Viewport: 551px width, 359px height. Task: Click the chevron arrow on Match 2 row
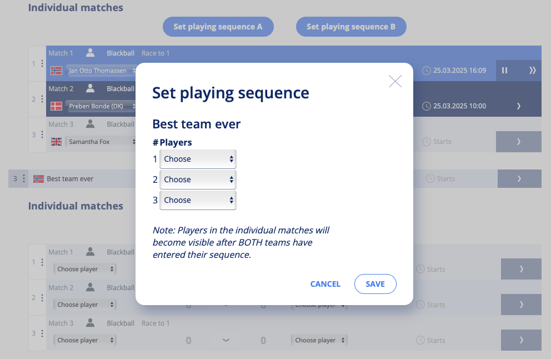click(x=519, y=106)
